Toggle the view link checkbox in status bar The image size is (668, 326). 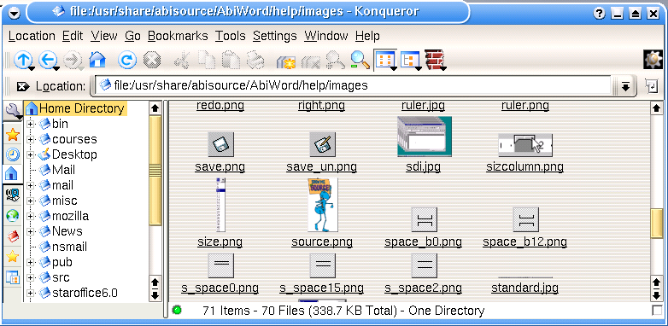point(657,311)
